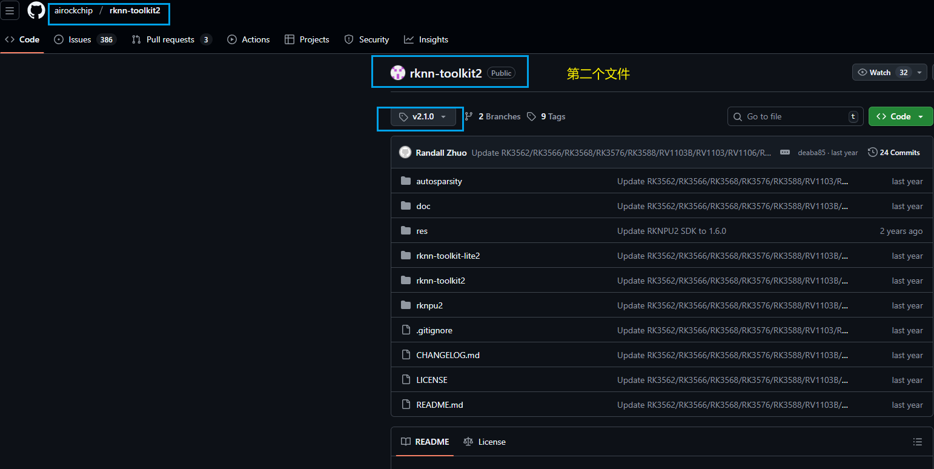934x469 pixels.
Task: Click folder icon next to autosparsity
Action: (406, 181)
